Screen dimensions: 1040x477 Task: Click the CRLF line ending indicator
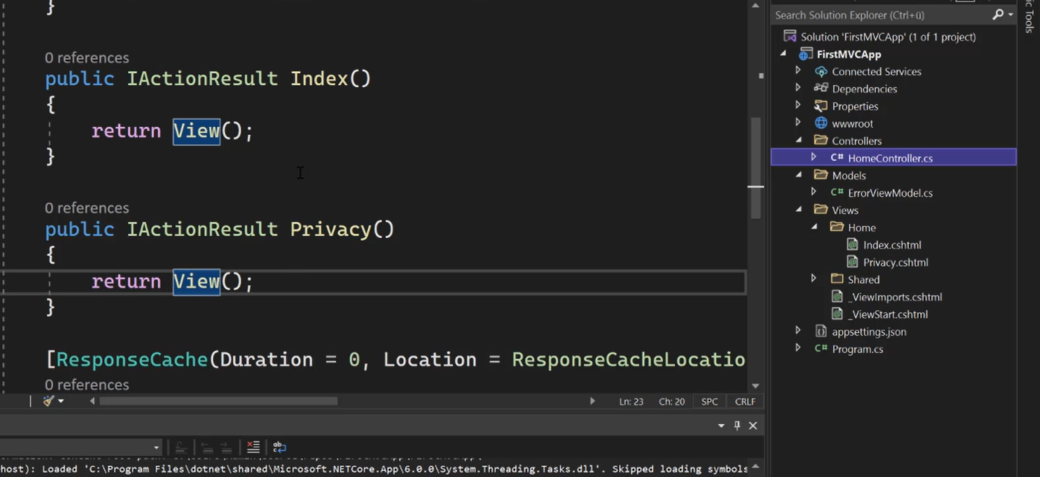pos(745,402)
